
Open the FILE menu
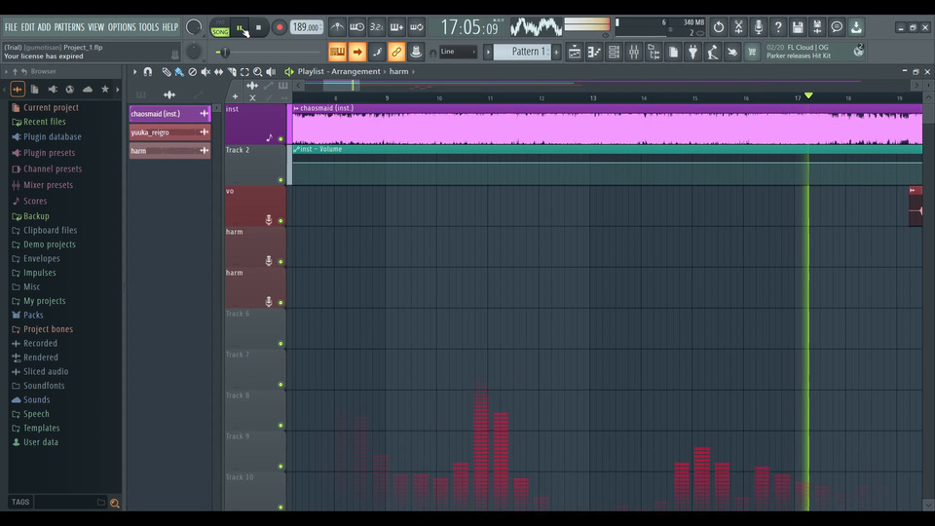(11, 27)
